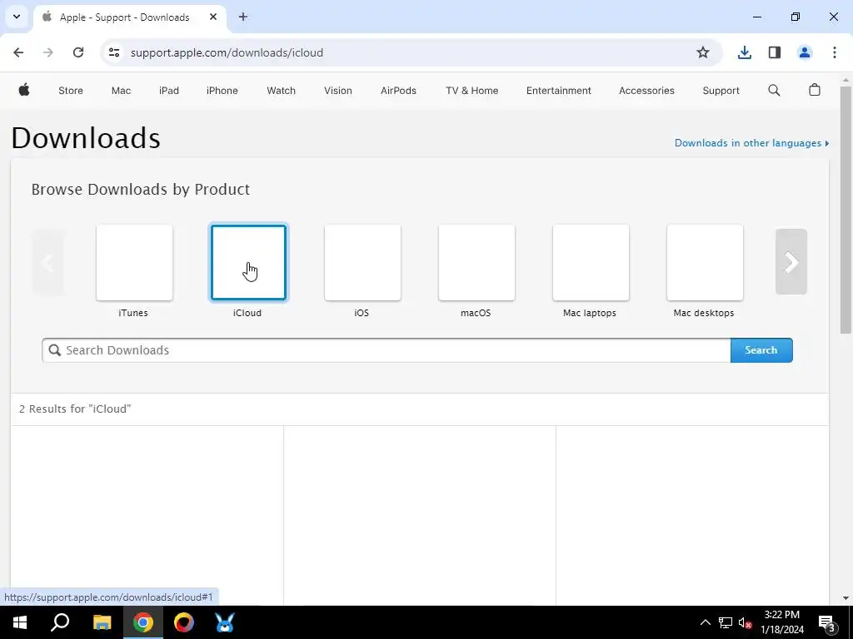The image size is (853, 639).
Task: Open the Chrome profile avatar
Action: pyautogui.click(x=805, y=52)
